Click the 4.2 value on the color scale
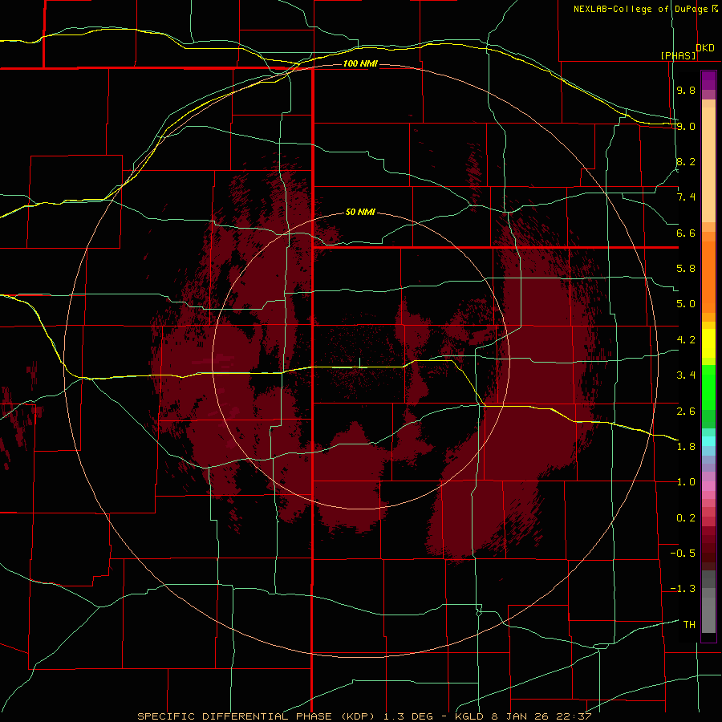The image size is (722, 722). pos(686,340)
